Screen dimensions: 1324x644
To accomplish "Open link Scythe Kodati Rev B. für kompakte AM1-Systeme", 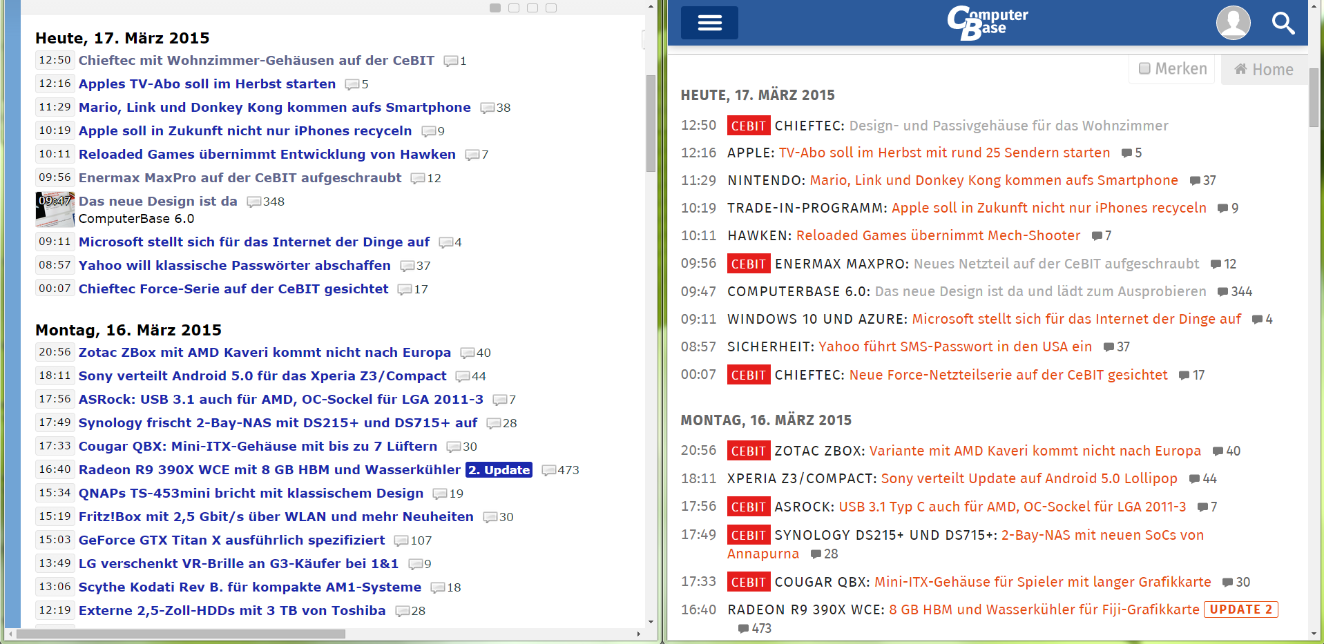I will click(250, 587).
